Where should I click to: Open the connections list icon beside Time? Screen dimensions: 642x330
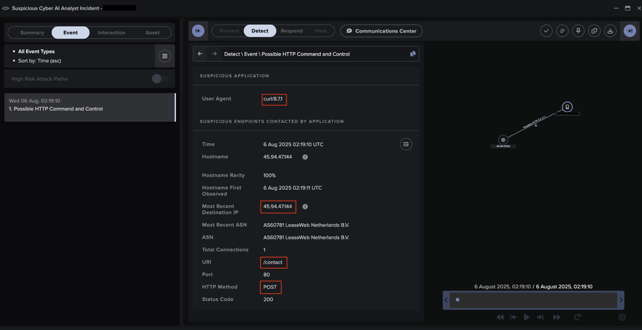[x=406, y=144]
